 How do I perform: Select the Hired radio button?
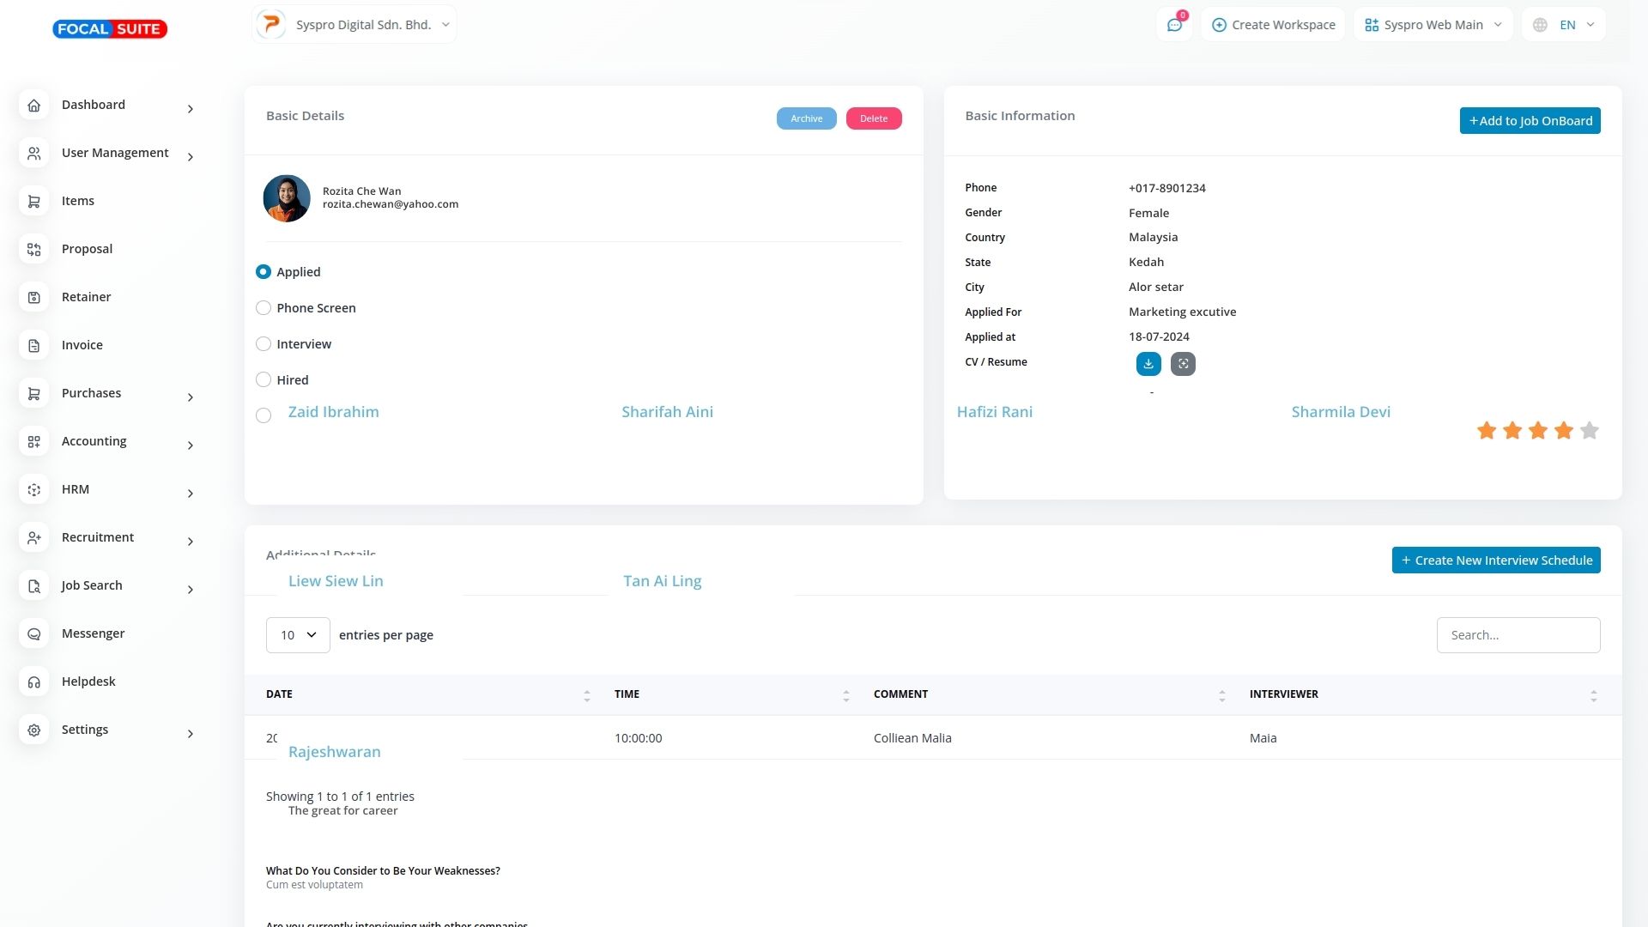(x=264, y=380)
